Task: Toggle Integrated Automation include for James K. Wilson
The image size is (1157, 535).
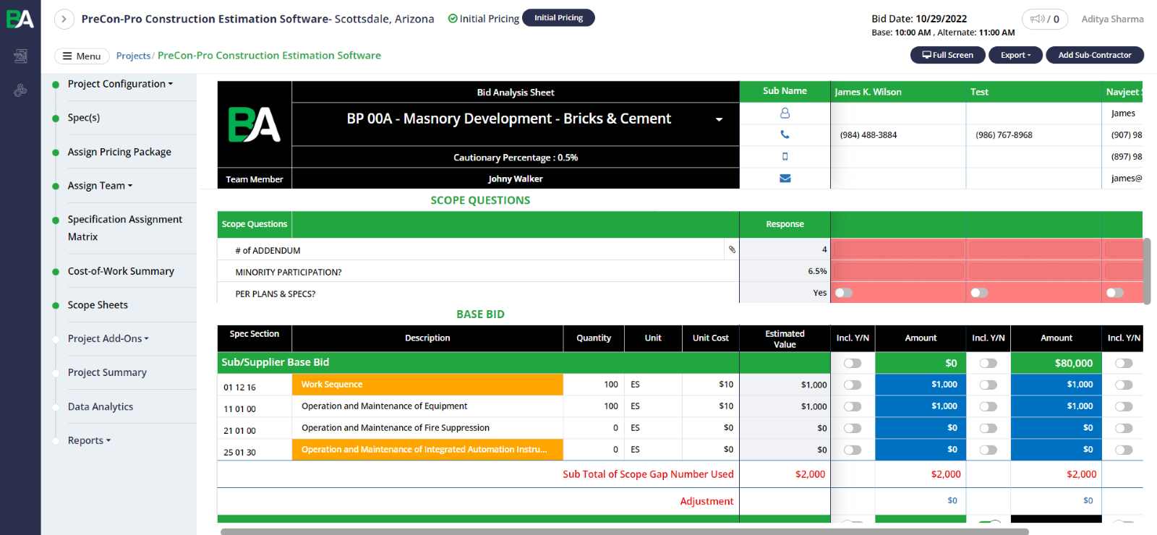Action: [853, 450]
